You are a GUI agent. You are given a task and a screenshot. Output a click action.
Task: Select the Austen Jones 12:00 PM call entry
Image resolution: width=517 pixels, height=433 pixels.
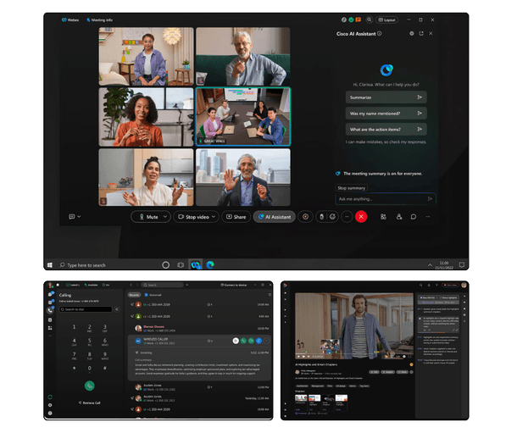coord(202,387)
